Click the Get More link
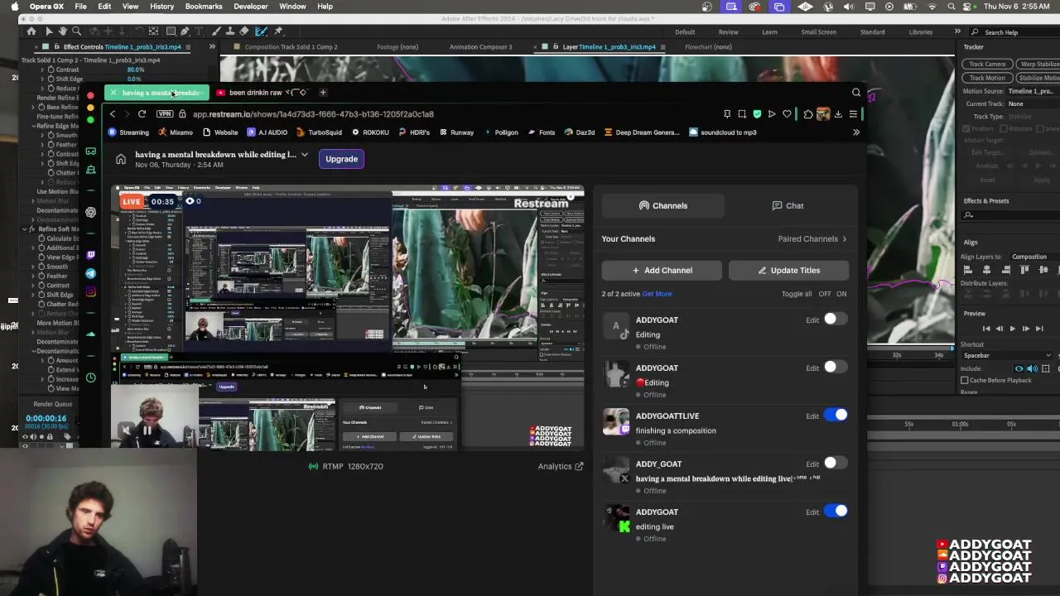The height and width of the screenshot is (596, 1060). coord(657,294)
